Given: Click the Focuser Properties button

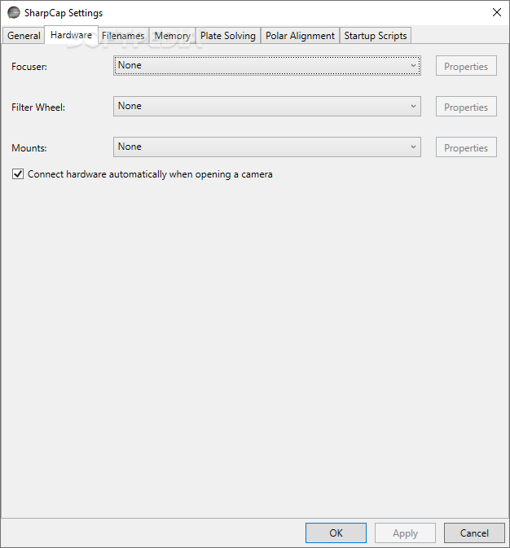Looking at the screenshot, I should click(466, 66).
